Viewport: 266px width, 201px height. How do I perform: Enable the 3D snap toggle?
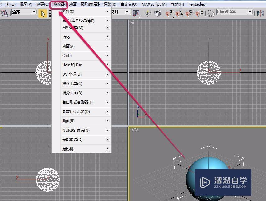[x=170, y=13]
